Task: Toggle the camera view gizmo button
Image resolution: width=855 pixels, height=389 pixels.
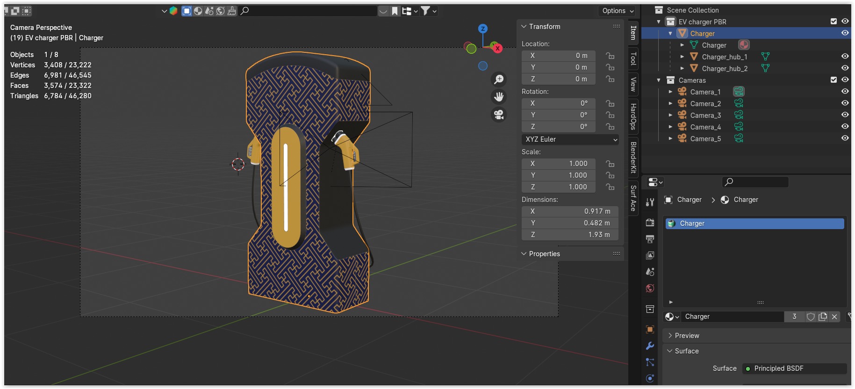Action: coord(499,115)
